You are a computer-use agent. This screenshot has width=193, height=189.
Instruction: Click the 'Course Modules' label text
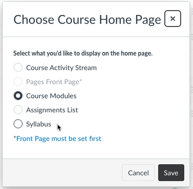(x=51, y=96)
